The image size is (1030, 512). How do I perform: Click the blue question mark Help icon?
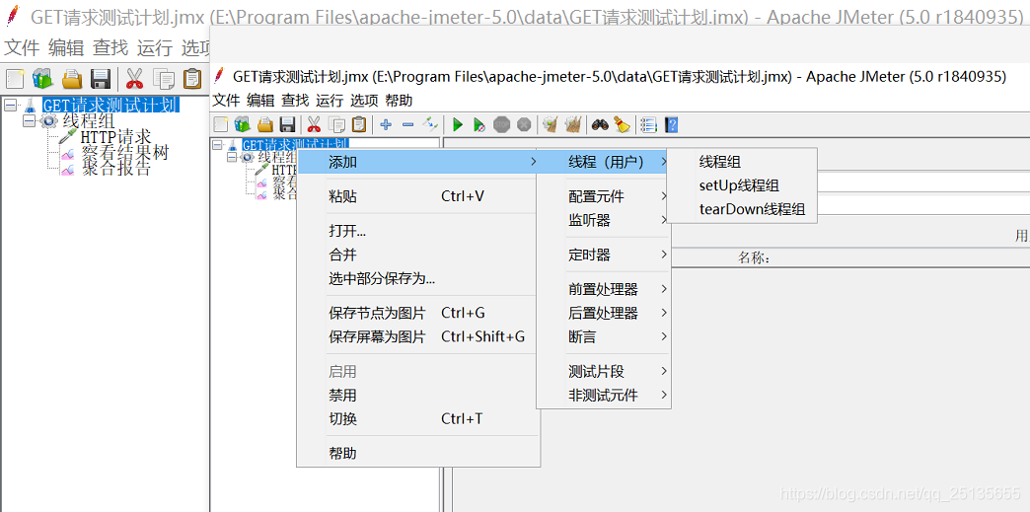pos(671,124)
